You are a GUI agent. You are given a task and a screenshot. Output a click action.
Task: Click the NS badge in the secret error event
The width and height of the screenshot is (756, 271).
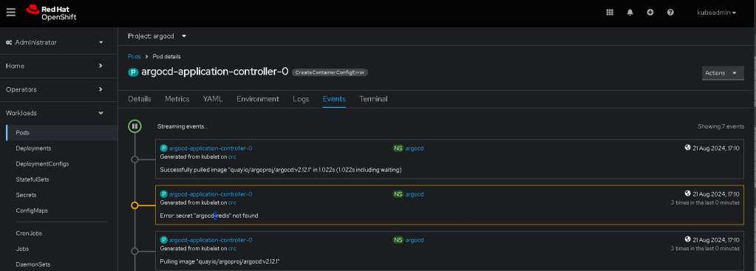tap(398, 194)
